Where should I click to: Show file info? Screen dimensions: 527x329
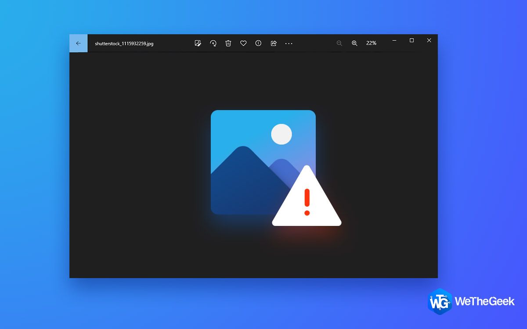click(258, 43)
